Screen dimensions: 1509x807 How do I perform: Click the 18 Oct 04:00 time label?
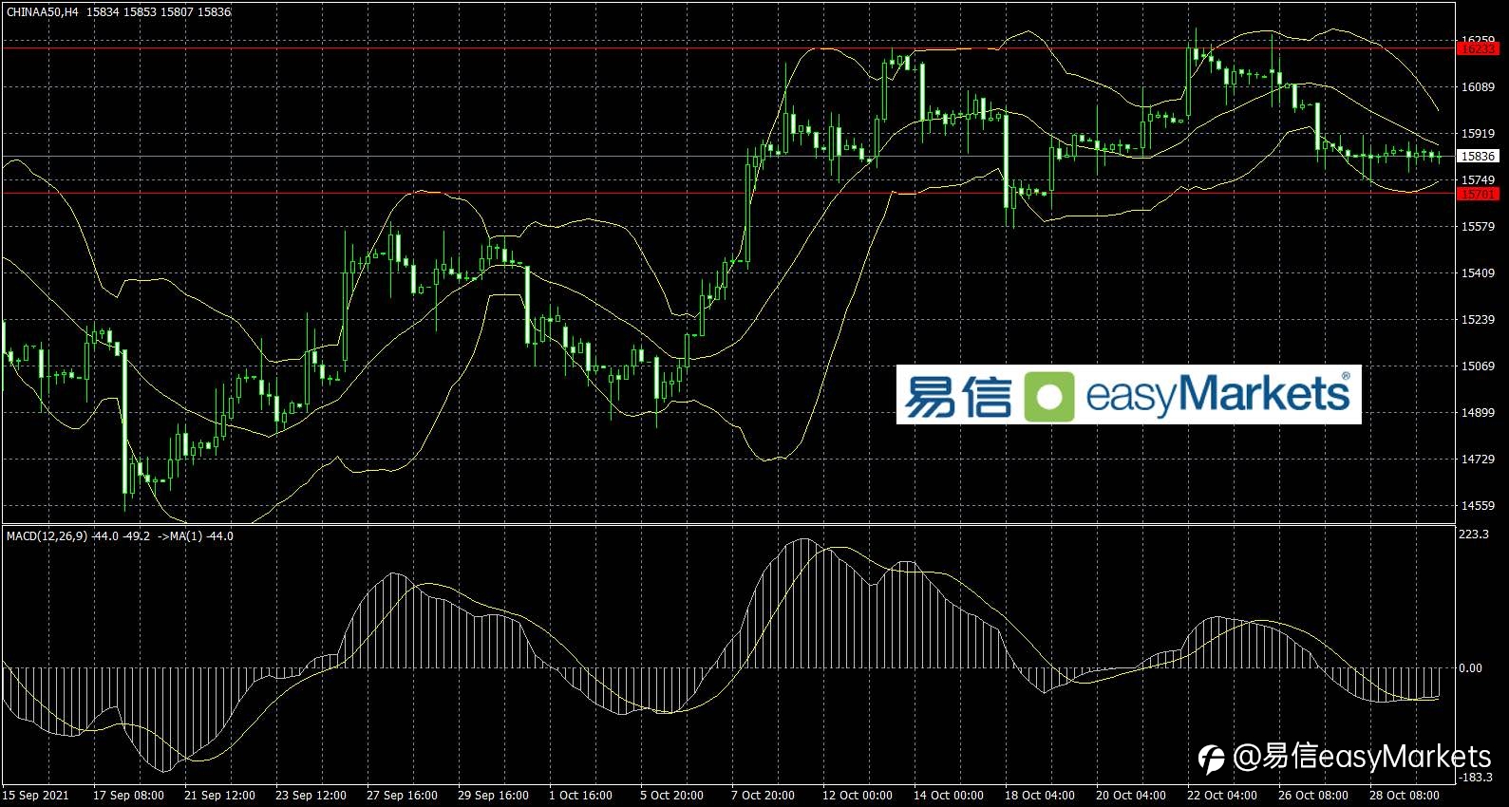[x=1040, y=796]
